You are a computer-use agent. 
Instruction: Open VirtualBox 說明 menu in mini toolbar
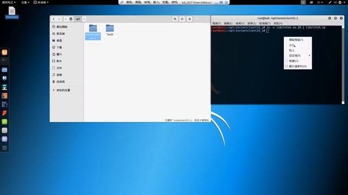pos(175,2)
